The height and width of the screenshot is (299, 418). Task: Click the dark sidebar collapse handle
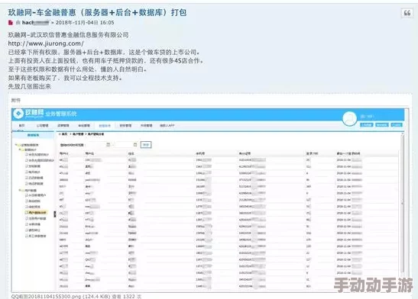coord(55,214)
